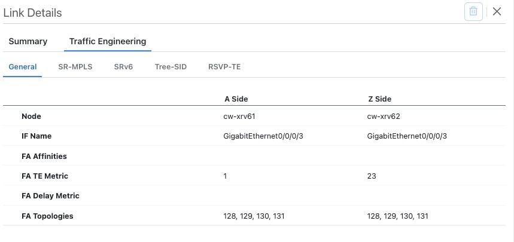Open the General sub-tab

[x=23, y=67]
